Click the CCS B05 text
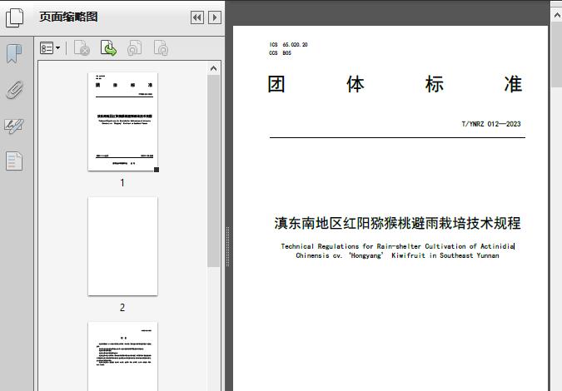The height and width of the screenshot is (391, 562). [x=281, y=52]
